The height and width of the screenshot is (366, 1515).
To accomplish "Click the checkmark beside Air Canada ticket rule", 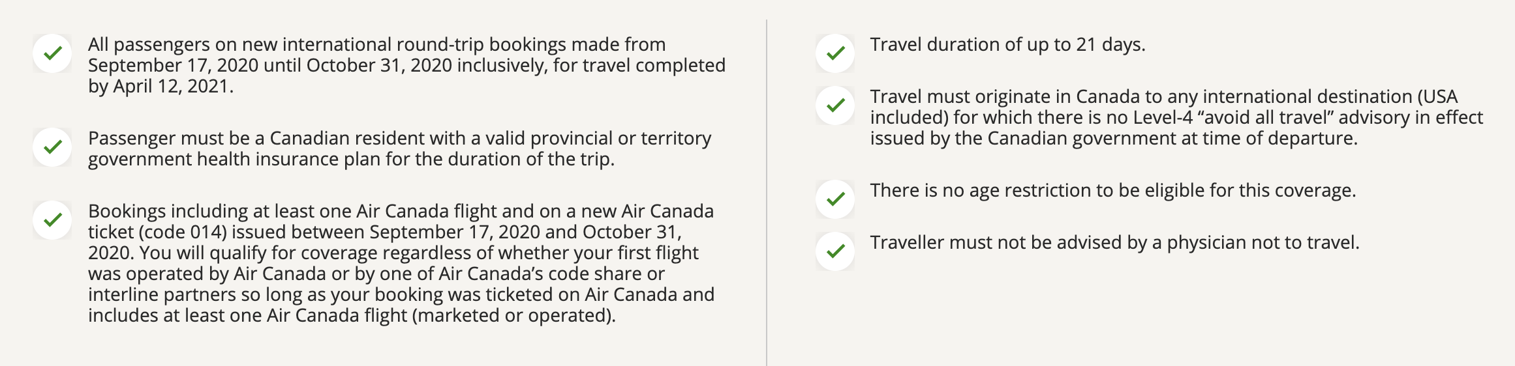I will click(x=52, y=219).
